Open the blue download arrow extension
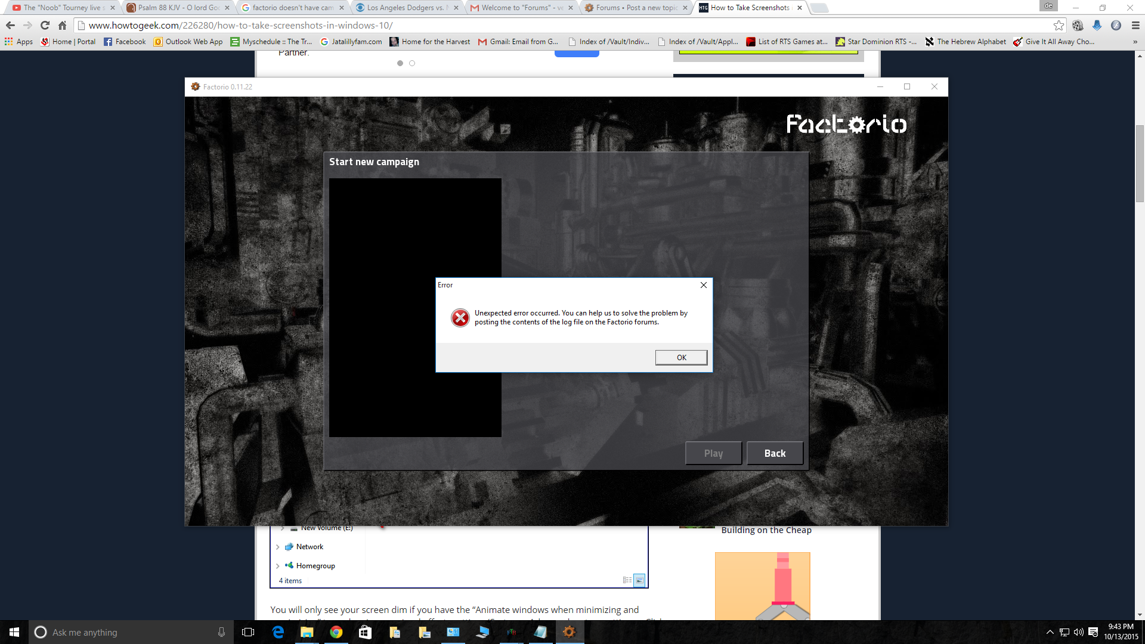This screenshot has height=644, width=1145. click(1097, 25)
